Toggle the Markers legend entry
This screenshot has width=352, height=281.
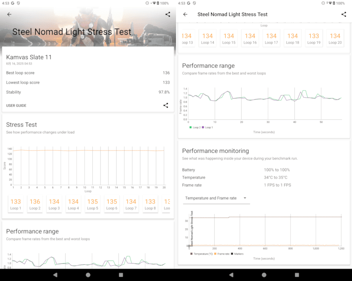(x=238, y=254)
